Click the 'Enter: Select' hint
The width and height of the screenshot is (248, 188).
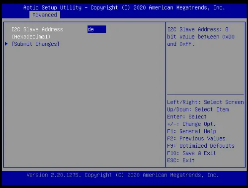pyautogui.click(x=187, y=117)
